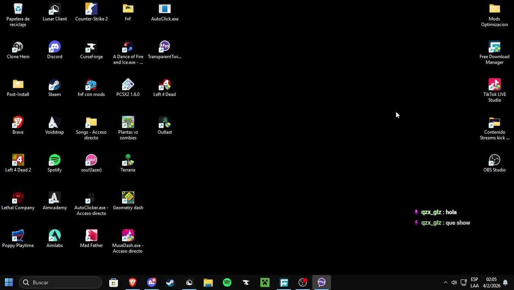Screen dimensions: 514x290
Task: Select the fnf con mods shortcut
Action: coord(91,88)
